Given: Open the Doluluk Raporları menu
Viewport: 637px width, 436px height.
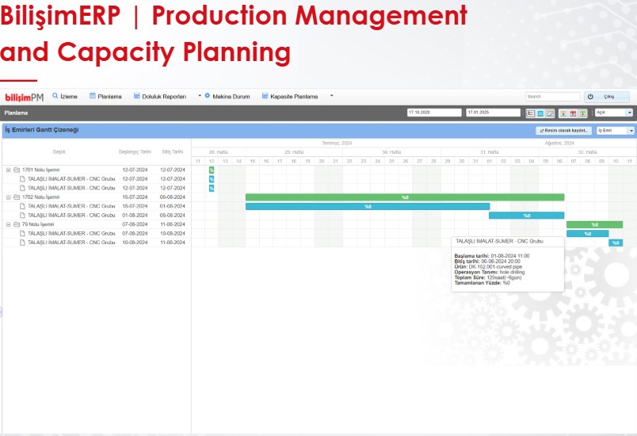Looking at the screenshot, I should tap(160, 96).
